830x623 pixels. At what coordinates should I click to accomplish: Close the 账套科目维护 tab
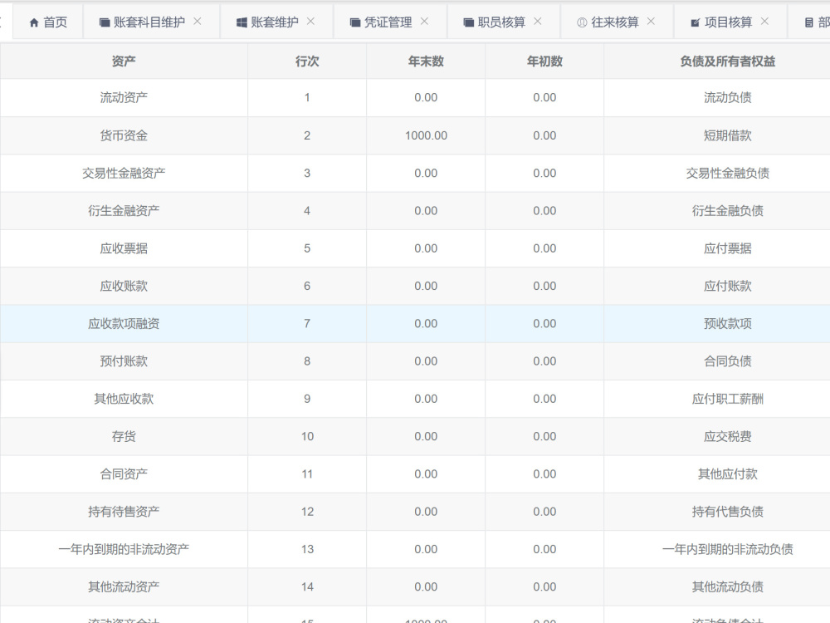coord(198,22)
